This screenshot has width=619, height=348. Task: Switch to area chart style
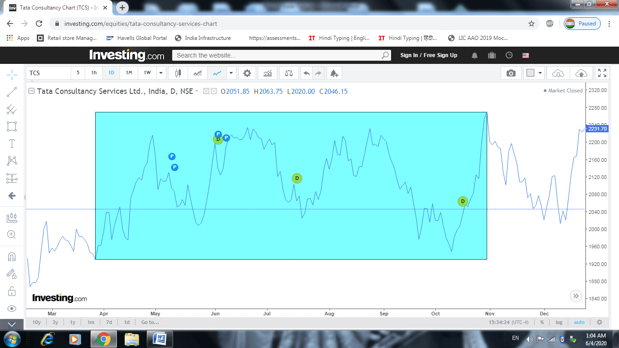click(x=198, y=73)
